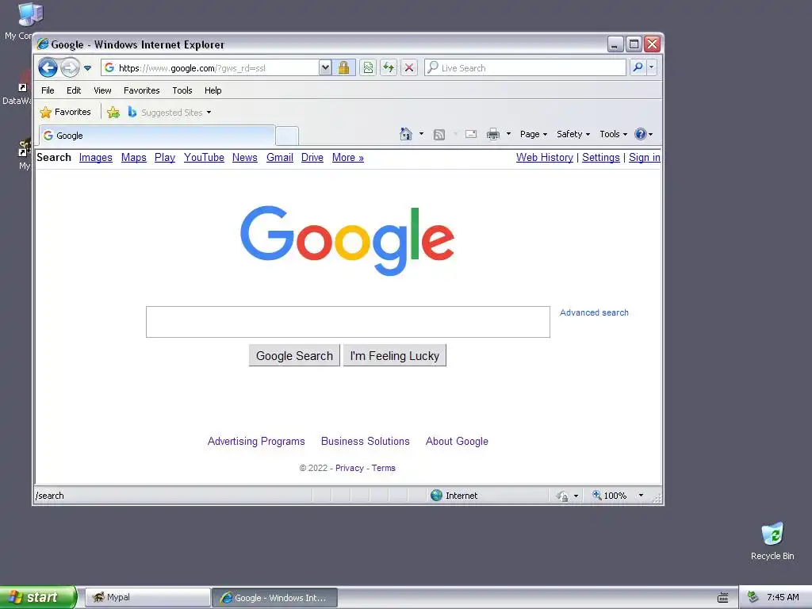Open the Play link

pyautogui.click(x=165, y=158)
